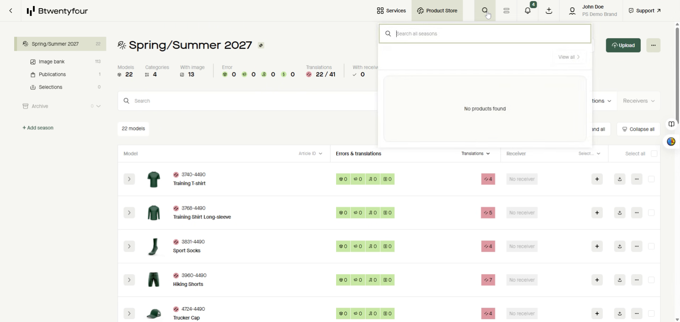Image resolution: width=680 pixels, height=322 pixels.
Task: Tick the Training Shirt Long-sleeve checkbox
Action: tap(651, 213)
